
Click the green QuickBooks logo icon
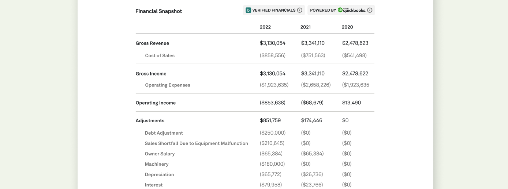point(340,10)
